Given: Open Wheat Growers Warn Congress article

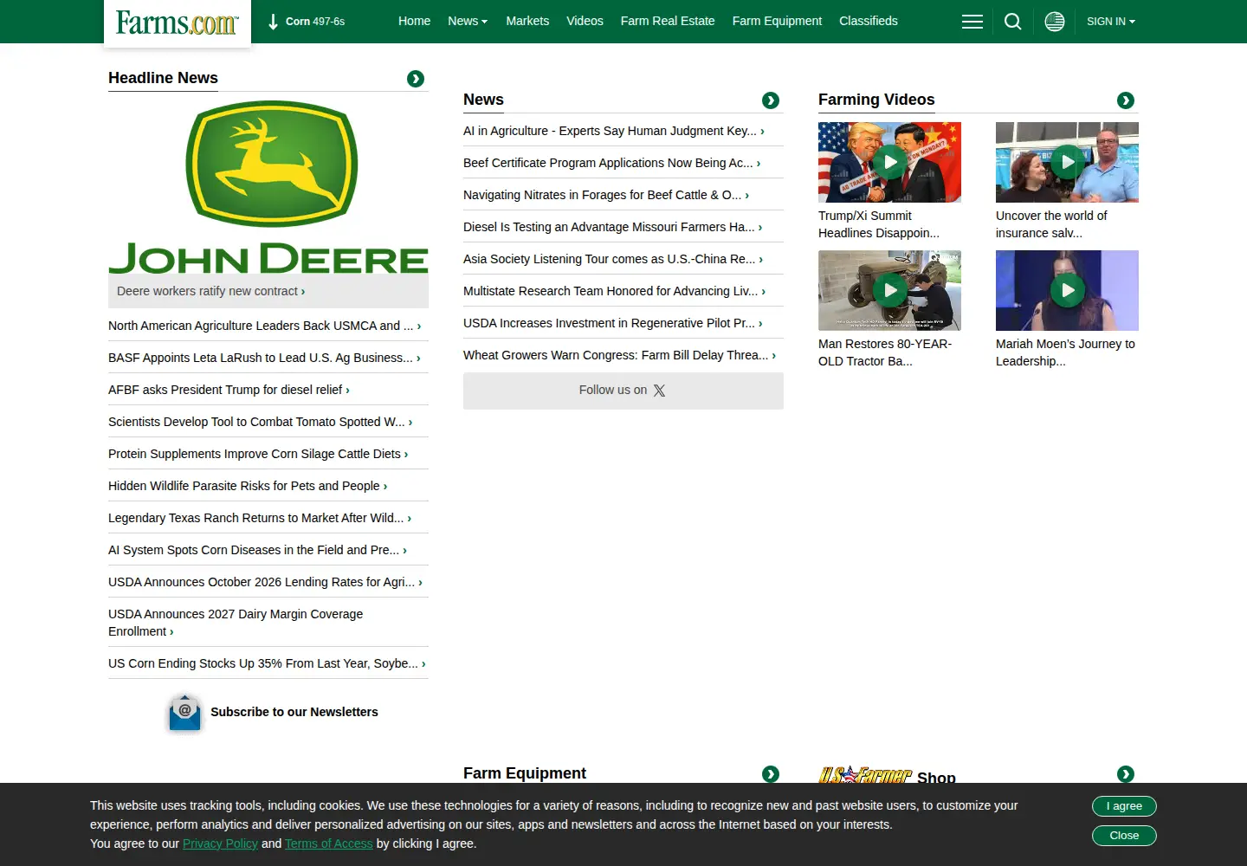Looking at the screenshot, I should [619, 355].
